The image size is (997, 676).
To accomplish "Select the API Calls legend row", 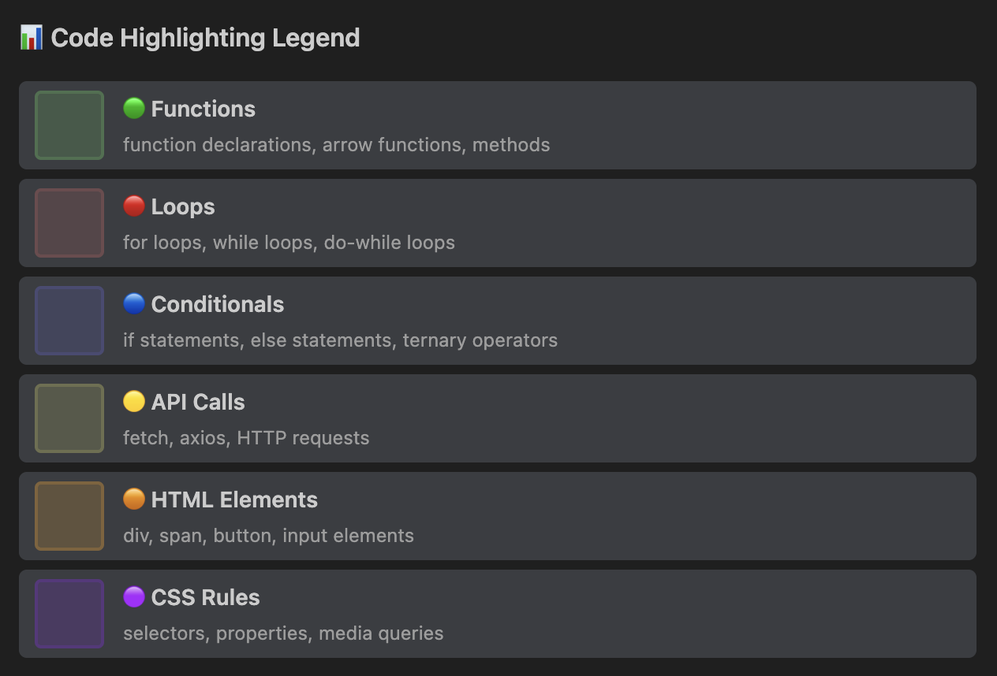I will pos(497,418).
